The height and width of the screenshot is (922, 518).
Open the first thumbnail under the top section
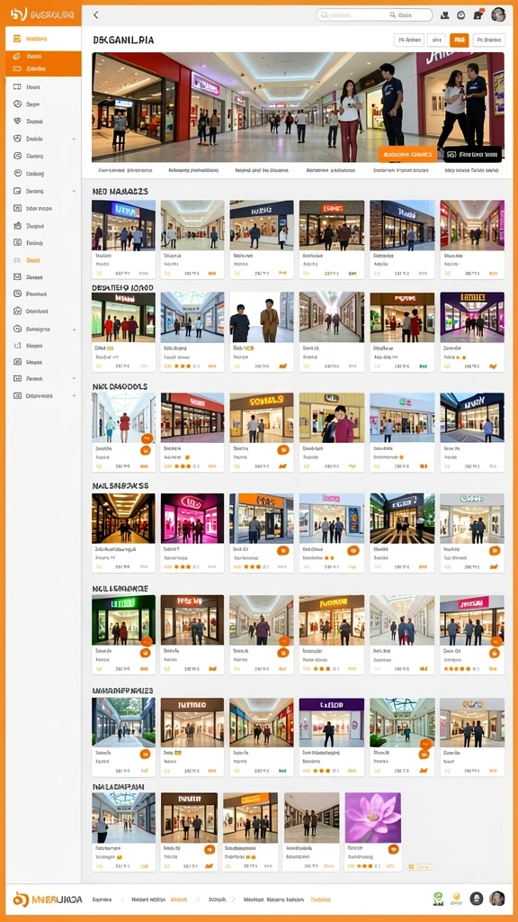123,225
